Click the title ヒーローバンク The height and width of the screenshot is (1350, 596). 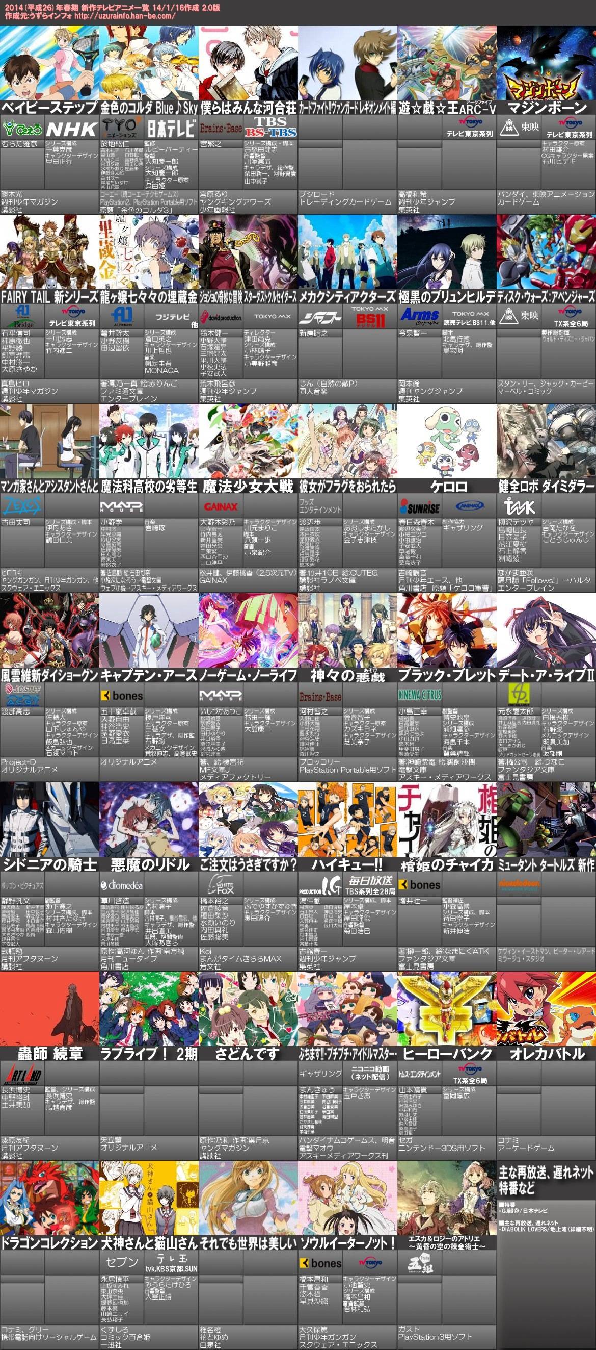tap(447, 1054)
